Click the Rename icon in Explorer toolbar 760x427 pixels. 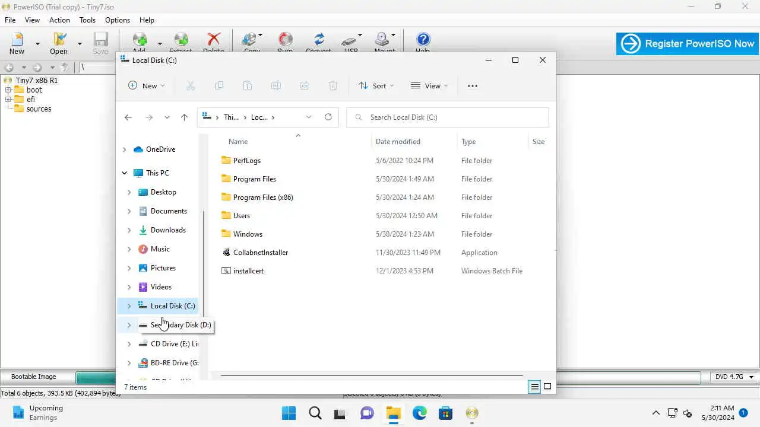(276, 86)
